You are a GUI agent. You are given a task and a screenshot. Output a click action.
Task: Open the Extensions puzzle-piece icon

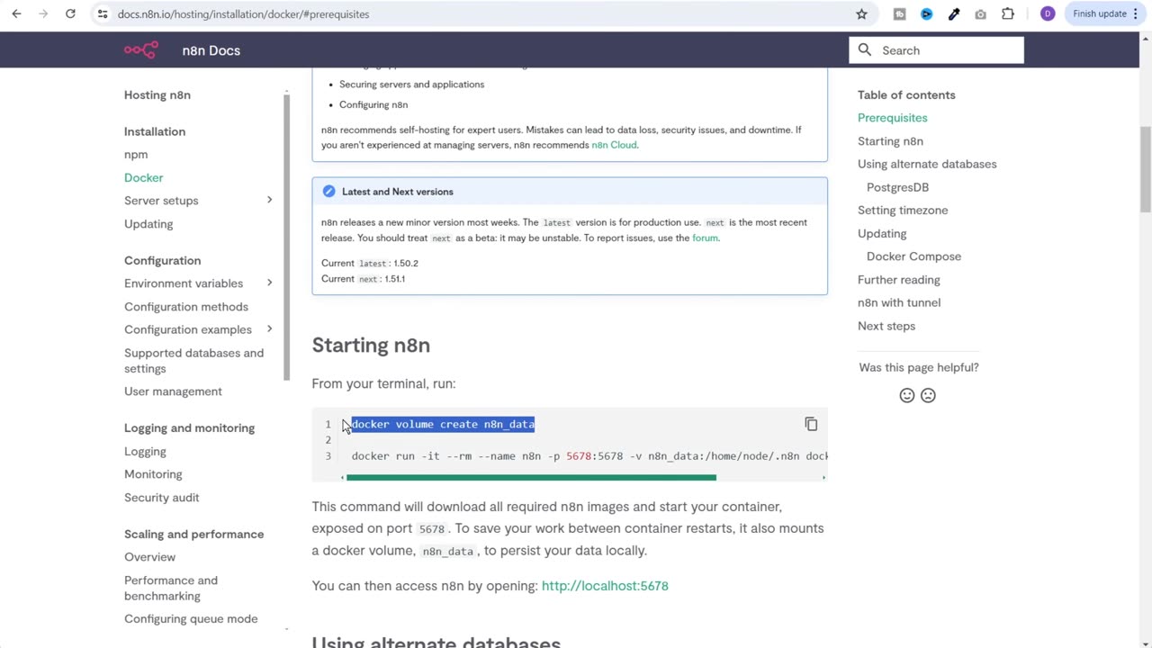click(x=1008, y=13)
